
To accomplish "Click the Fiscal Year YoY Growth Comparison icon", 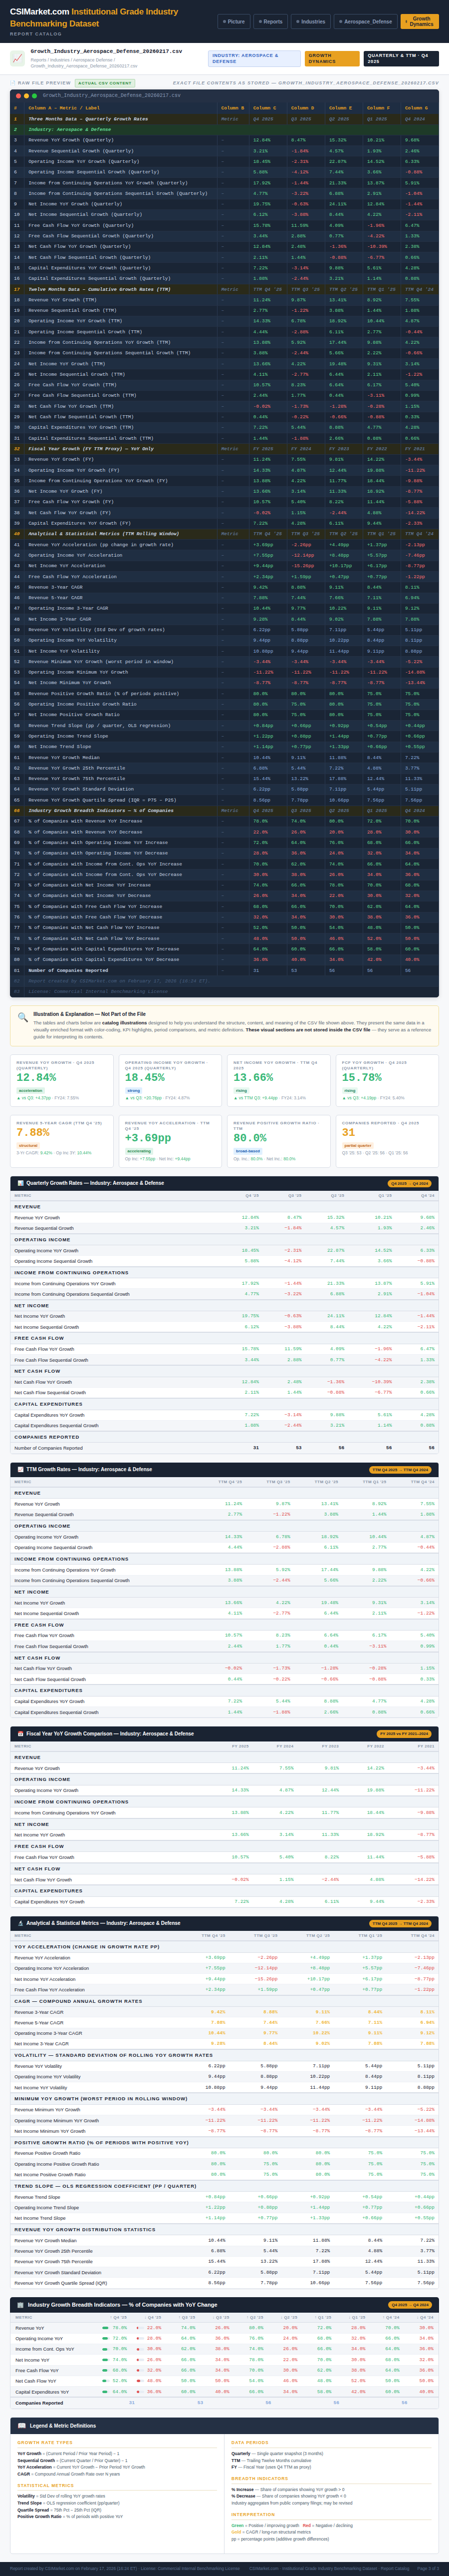I will (x=20, y=1733).
